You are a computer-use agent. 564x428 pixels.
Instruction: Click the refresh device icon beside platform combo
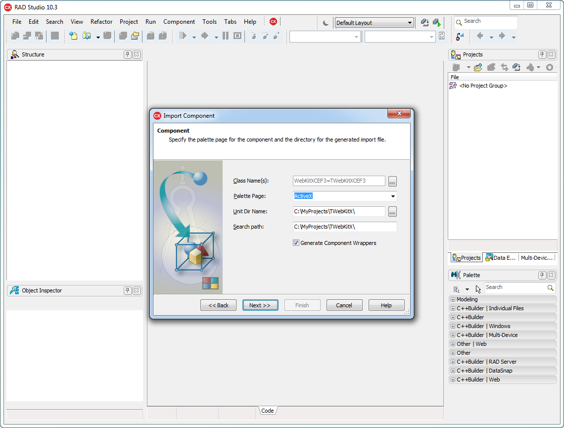[x=442, y=36]
